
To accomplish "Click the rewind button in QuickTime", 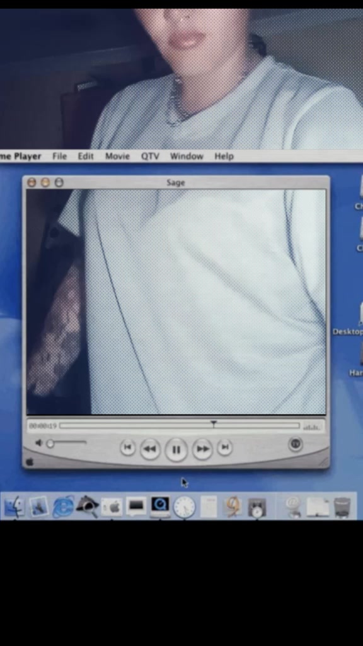I will coord(150,449).
